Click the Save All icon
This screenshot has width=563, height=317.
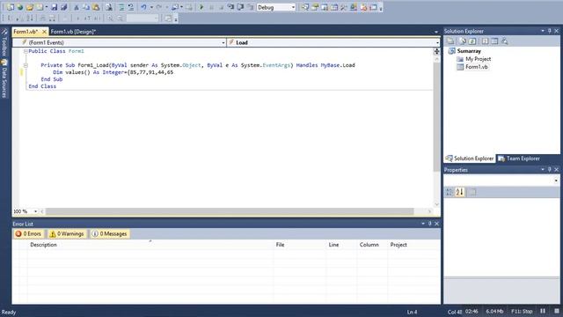64,7
